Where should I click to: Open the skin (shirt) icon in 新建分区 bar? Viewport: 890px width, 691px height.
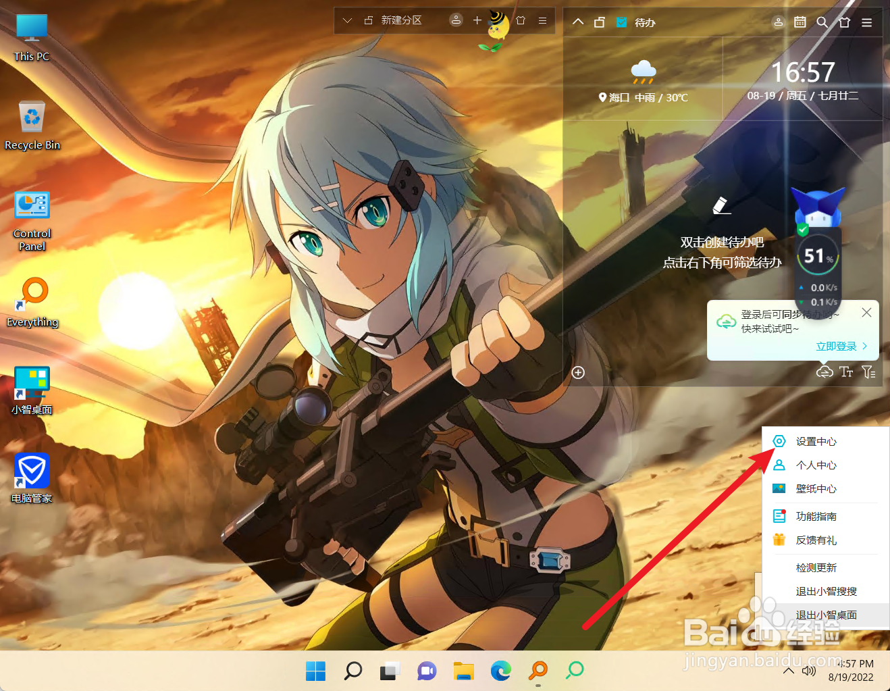(x=521, y=20)
